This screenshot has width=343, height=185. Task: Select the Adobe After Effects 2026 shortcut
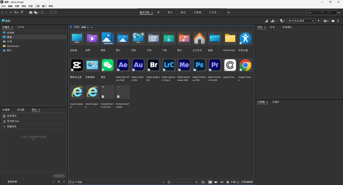123,65
